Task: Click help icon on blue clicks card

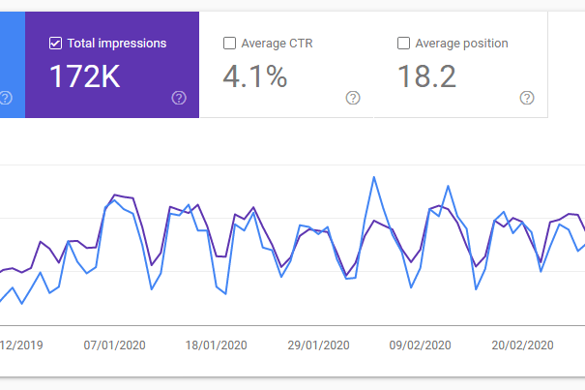Action: (x=6, y=98)
